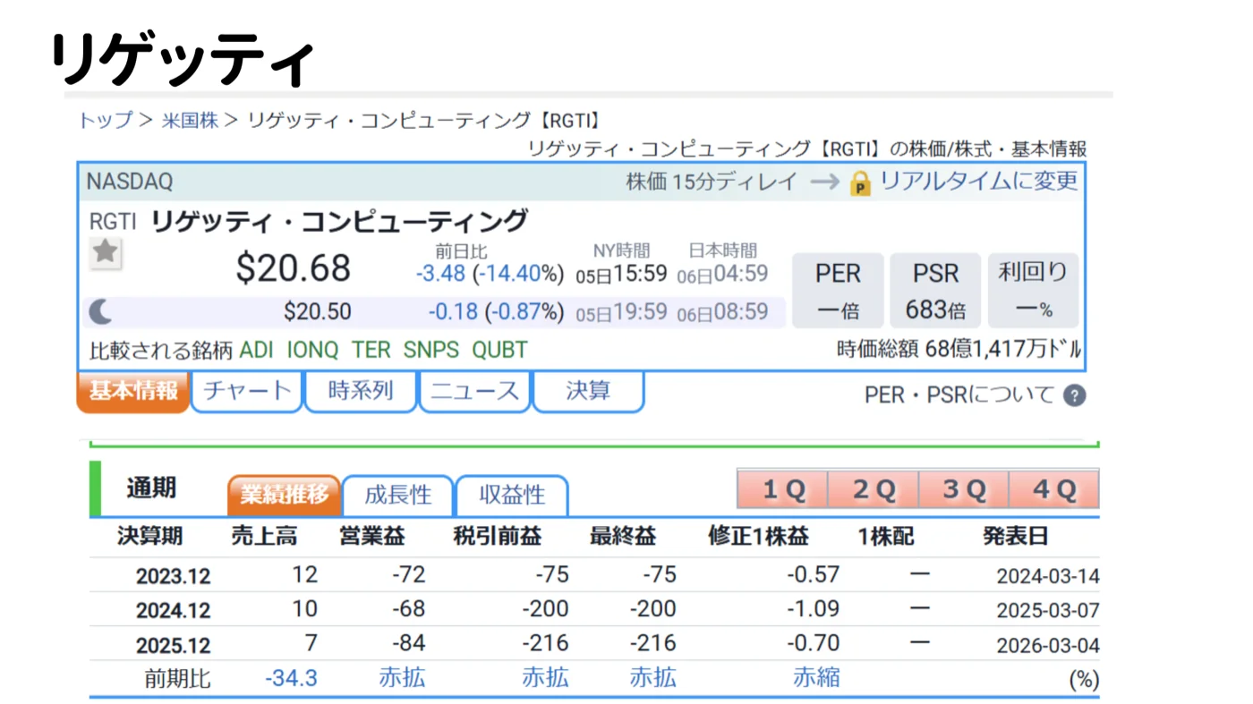The height and width of the screenshot is (704, 1253).
Task: Open the compared stock QUBT link
Action: (x=500, y=350)
